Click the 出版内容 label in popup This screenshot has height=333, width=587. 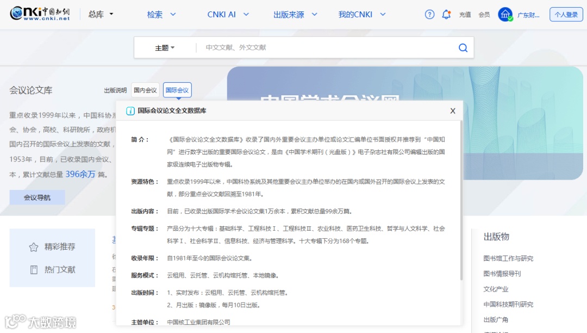(x=145, y=211)
